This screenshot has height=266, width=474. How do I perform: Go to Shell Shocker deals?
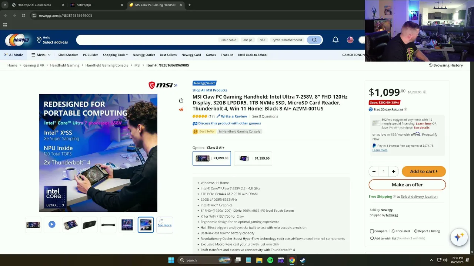pos(68,55)
